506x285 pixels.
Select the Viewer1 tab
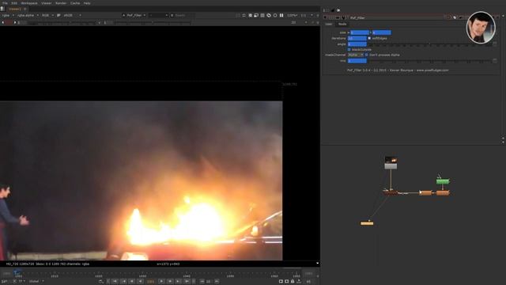click(x=15, y=9)
